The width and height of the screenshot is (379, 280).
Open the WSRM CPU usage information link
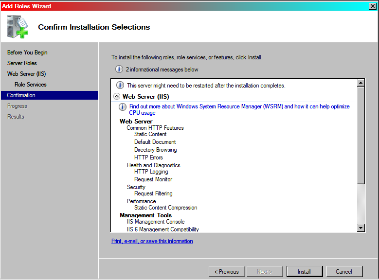[239, 109]
